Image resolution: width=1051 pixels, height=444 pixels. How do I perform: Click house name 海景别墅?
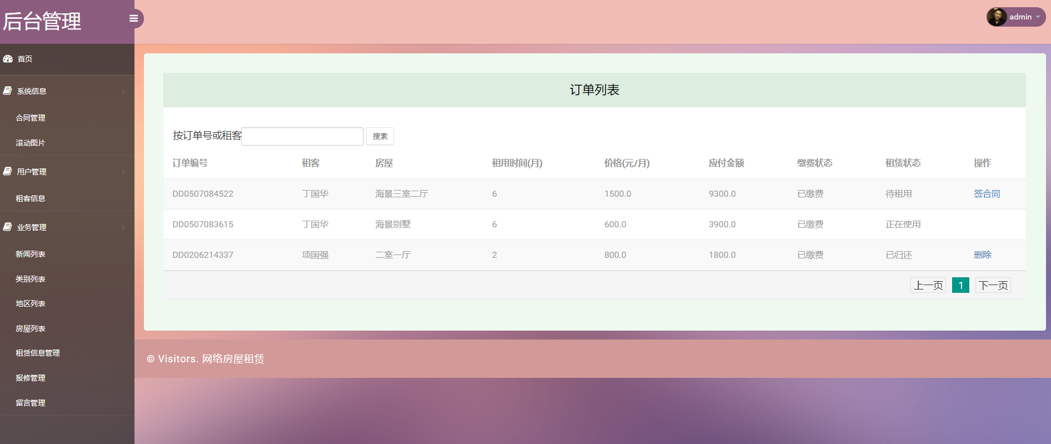(393, 225)
